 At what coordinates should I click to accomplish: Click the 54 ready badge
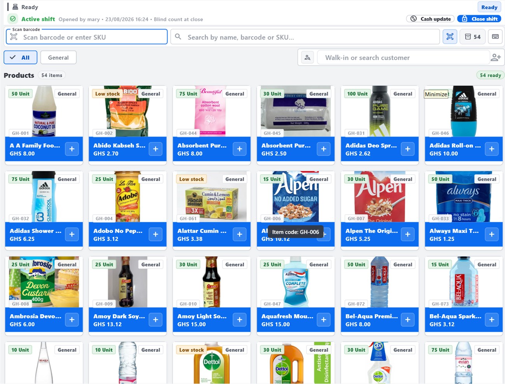tap(490, 75)
